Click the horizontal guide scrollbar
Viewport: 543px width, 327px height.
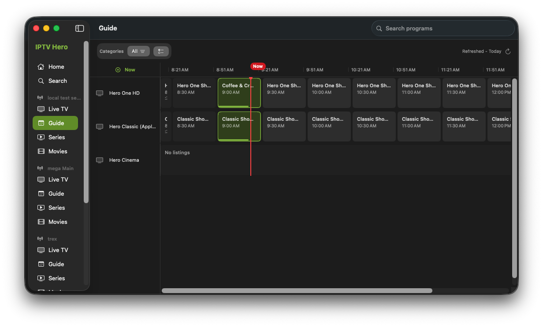[297, 290]
